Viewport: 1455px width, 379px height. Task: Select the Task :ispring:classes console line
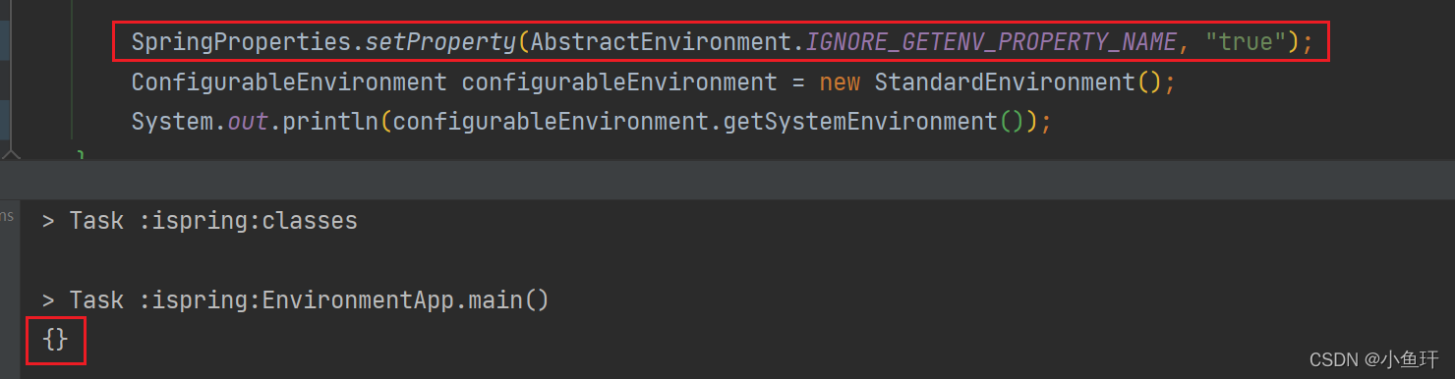200,221
